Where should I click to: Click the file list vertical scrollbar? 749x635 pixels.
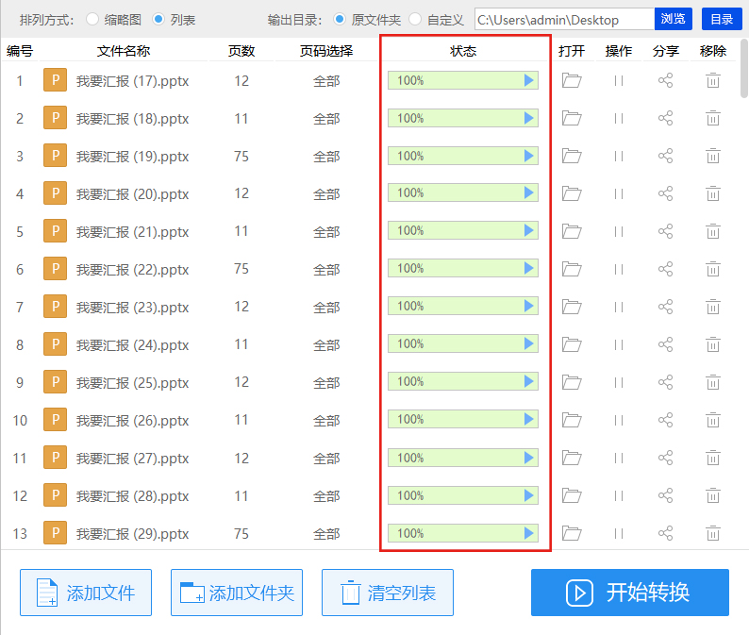[743, 68]
